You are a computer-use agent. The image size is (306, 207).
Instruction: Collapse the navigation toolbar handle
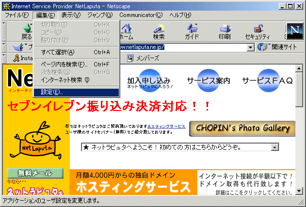pos(4,31)
